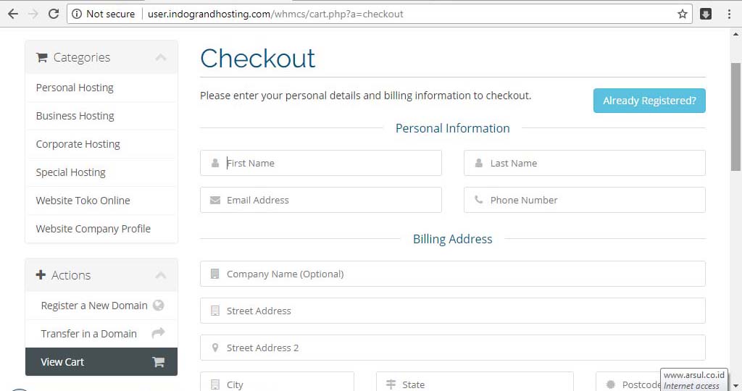
Task: Click the shopping cart icon in View Cart
Action: [x=158, y=362]
